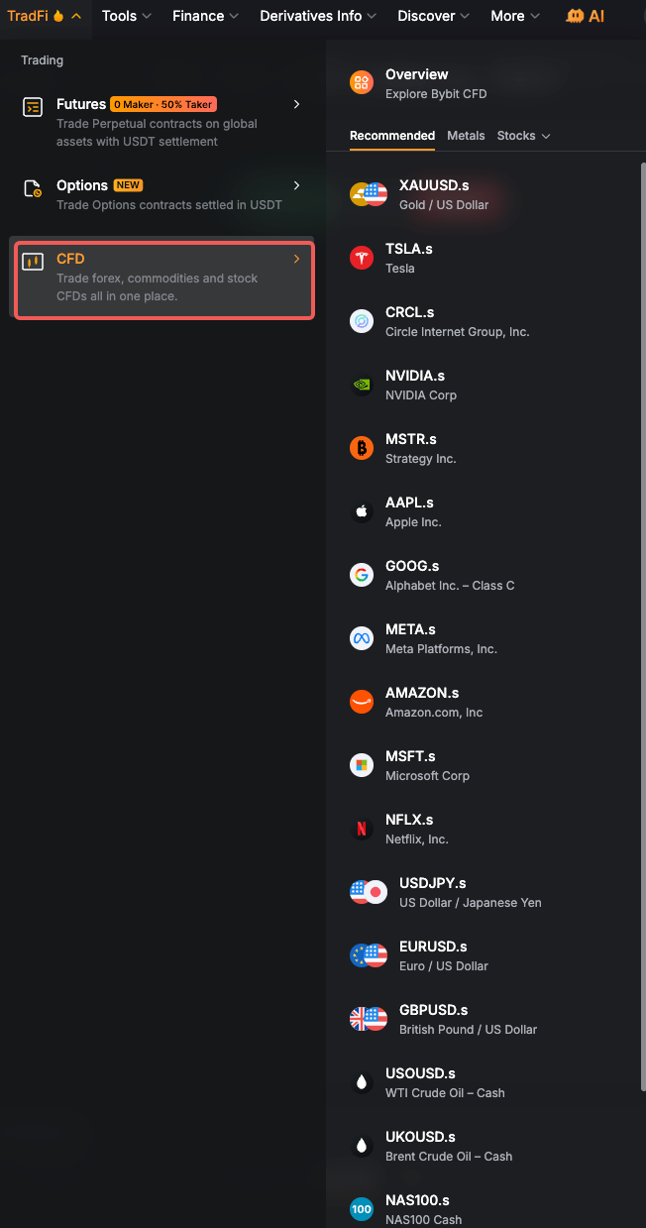Click the Tesla logo icon
The height and width of the screenshot is (1228, 646).
click(362, 258)
